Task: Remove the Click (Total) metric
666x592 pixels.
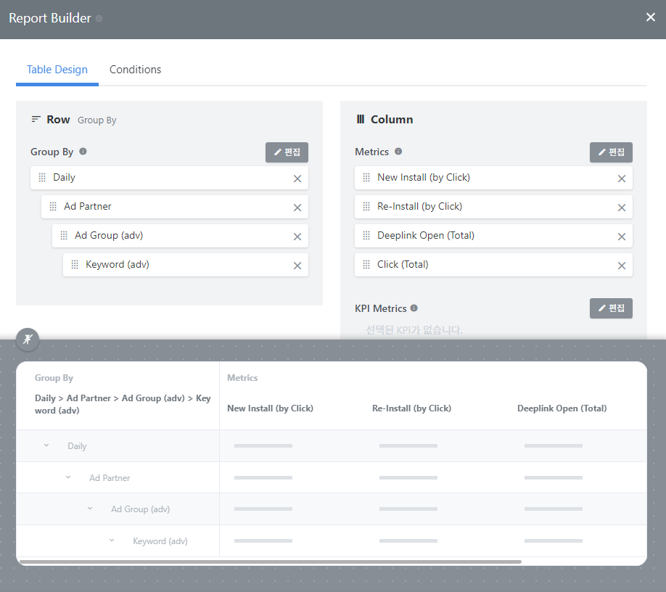Action: [x=622, y=266]
